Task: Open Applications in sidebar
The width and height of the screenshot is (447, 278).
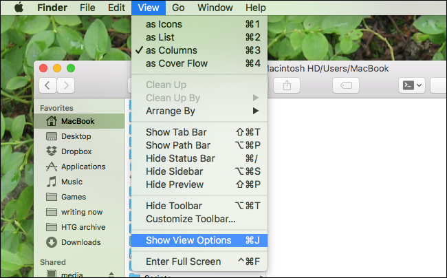Action: (79, 167)
